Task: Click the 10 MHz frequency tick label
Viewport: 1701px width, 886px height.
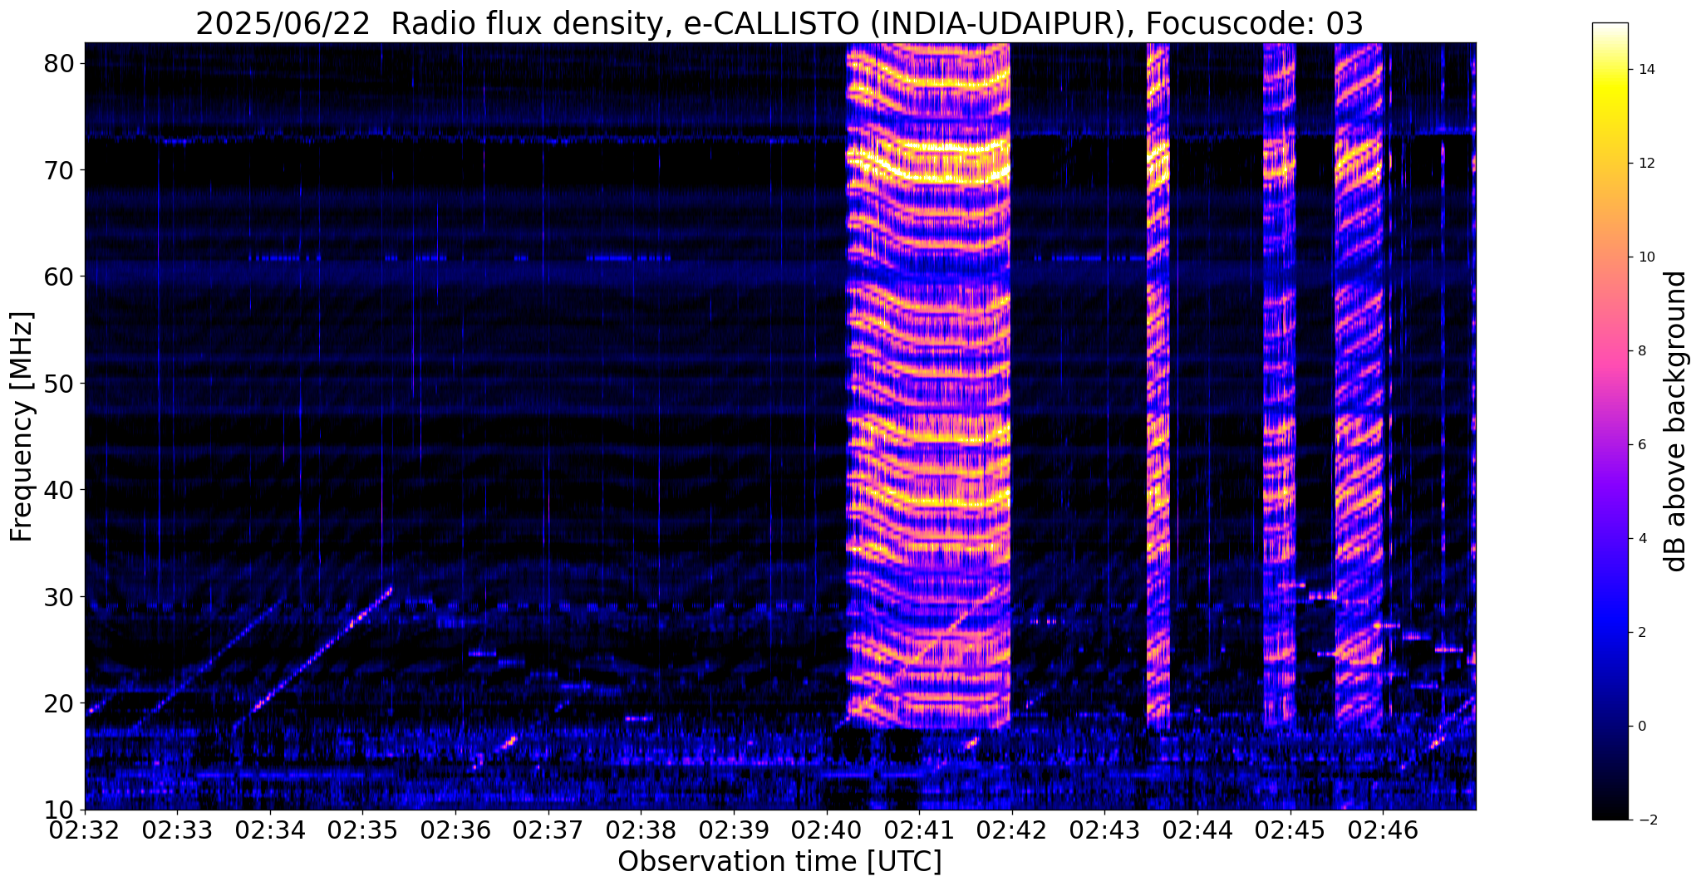Action: [x=60, y=810]
